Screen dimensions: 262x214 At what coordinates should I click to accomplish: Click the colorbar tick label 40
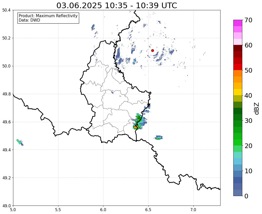(x=248, y=95)
